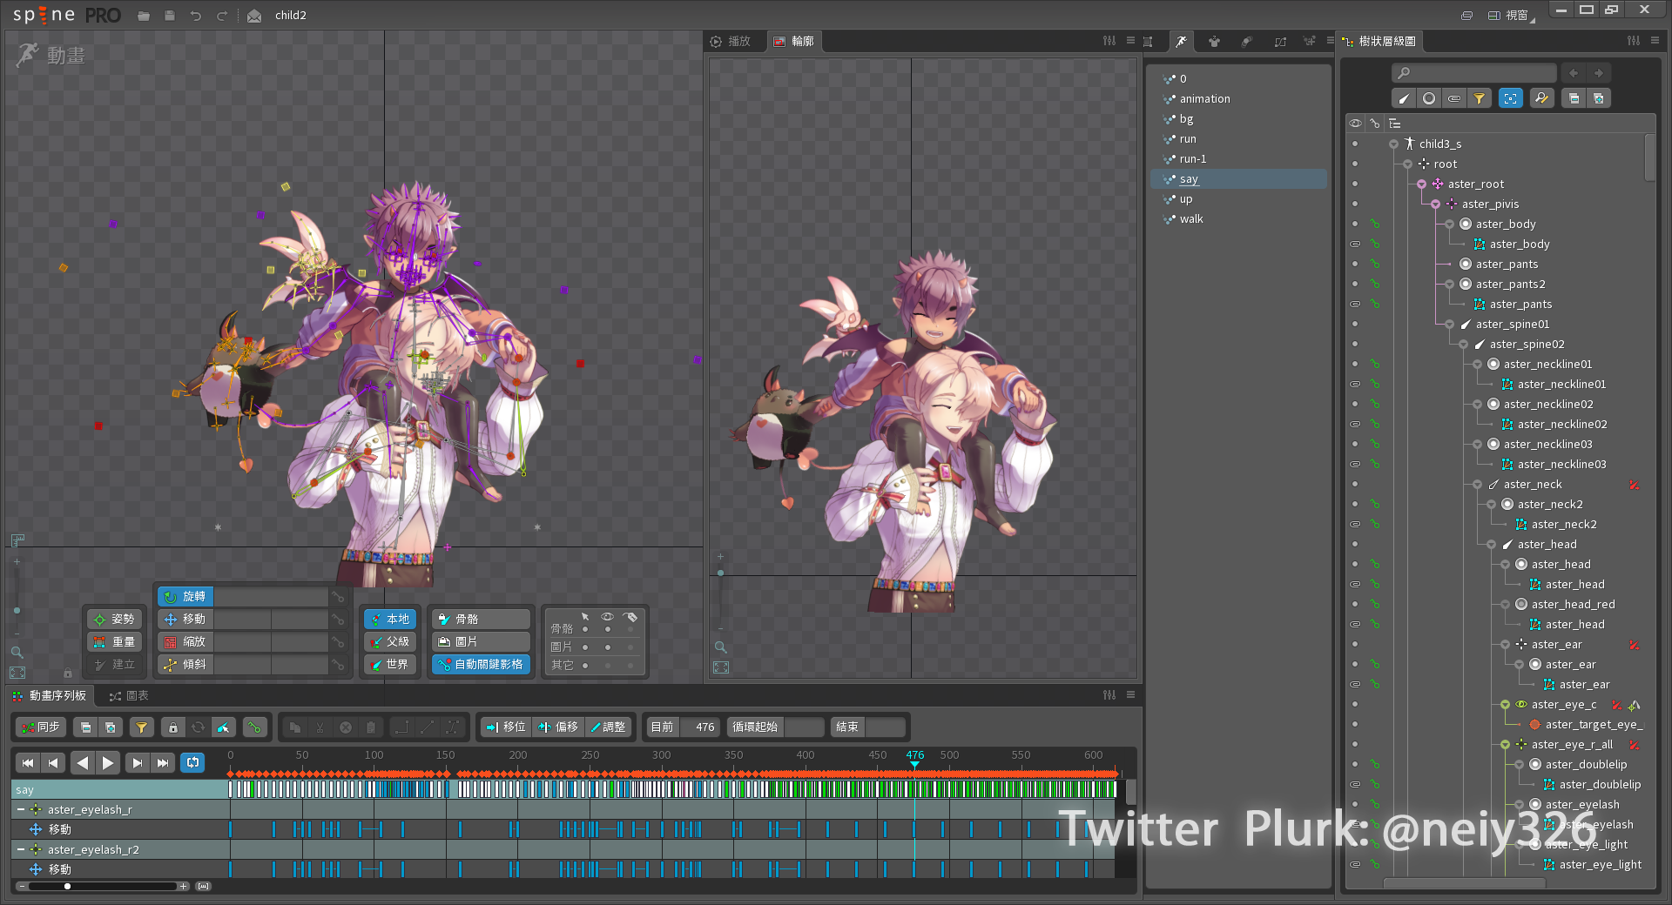The image size is (1672, 905).
Task: Open file folder icon in title bar
Action: click(144, 16)
